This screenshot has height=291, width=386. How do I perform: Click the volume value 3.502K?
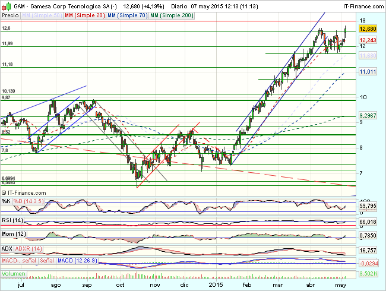click(x=368, y=274)
